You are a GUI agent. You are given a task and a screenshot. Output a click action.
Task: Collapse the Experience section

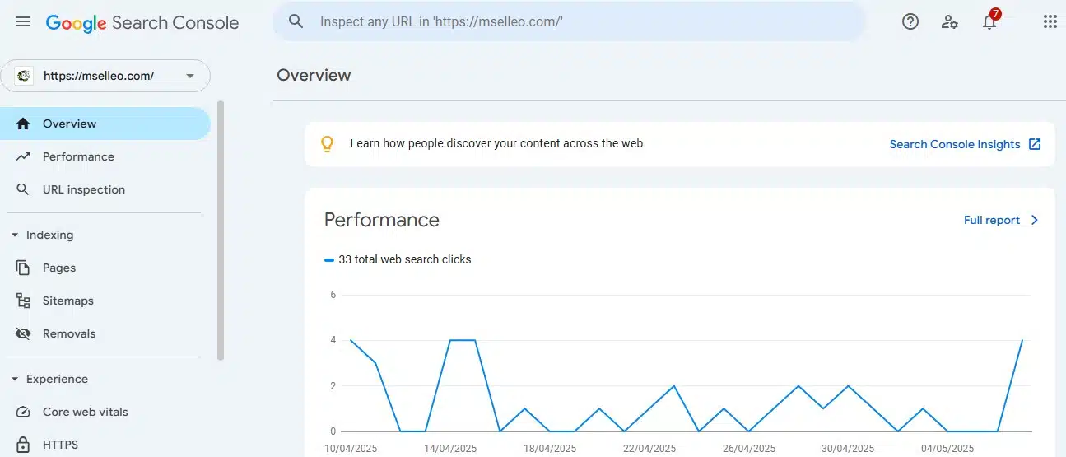coord(15,379)
